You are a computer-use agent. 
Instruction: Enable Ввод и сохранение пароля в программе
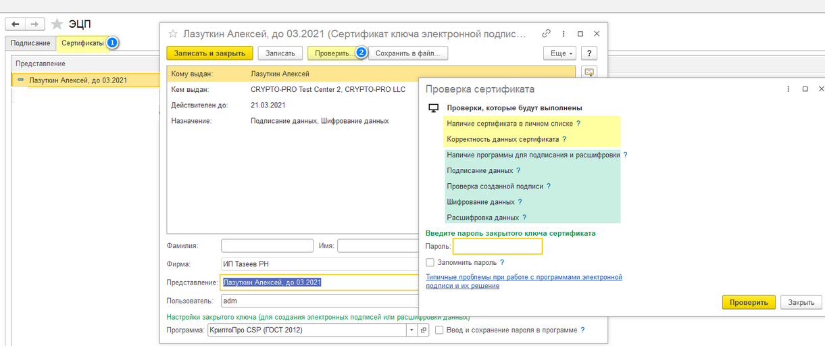point(440,330)
